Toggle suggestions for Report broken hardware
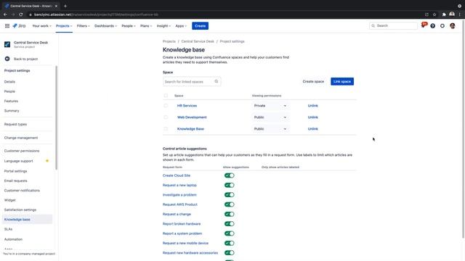The image size is (465, 261). click(x=230, y=224)
